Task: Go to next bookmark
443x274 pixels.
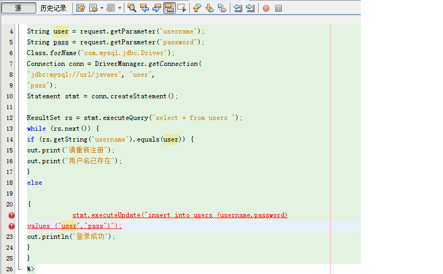Action: pyautogui.click(x=210, y=8)
